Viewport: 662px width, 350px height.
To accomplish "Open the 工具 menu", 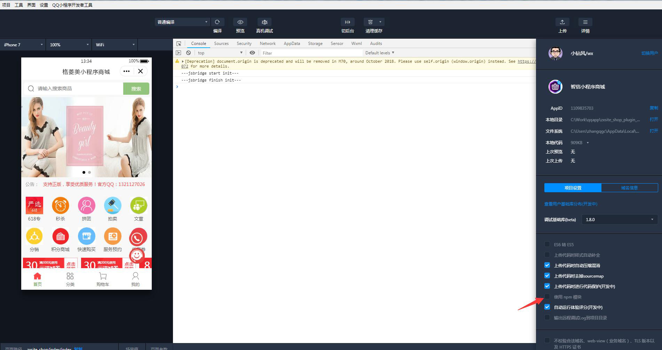I will point(19,5).
